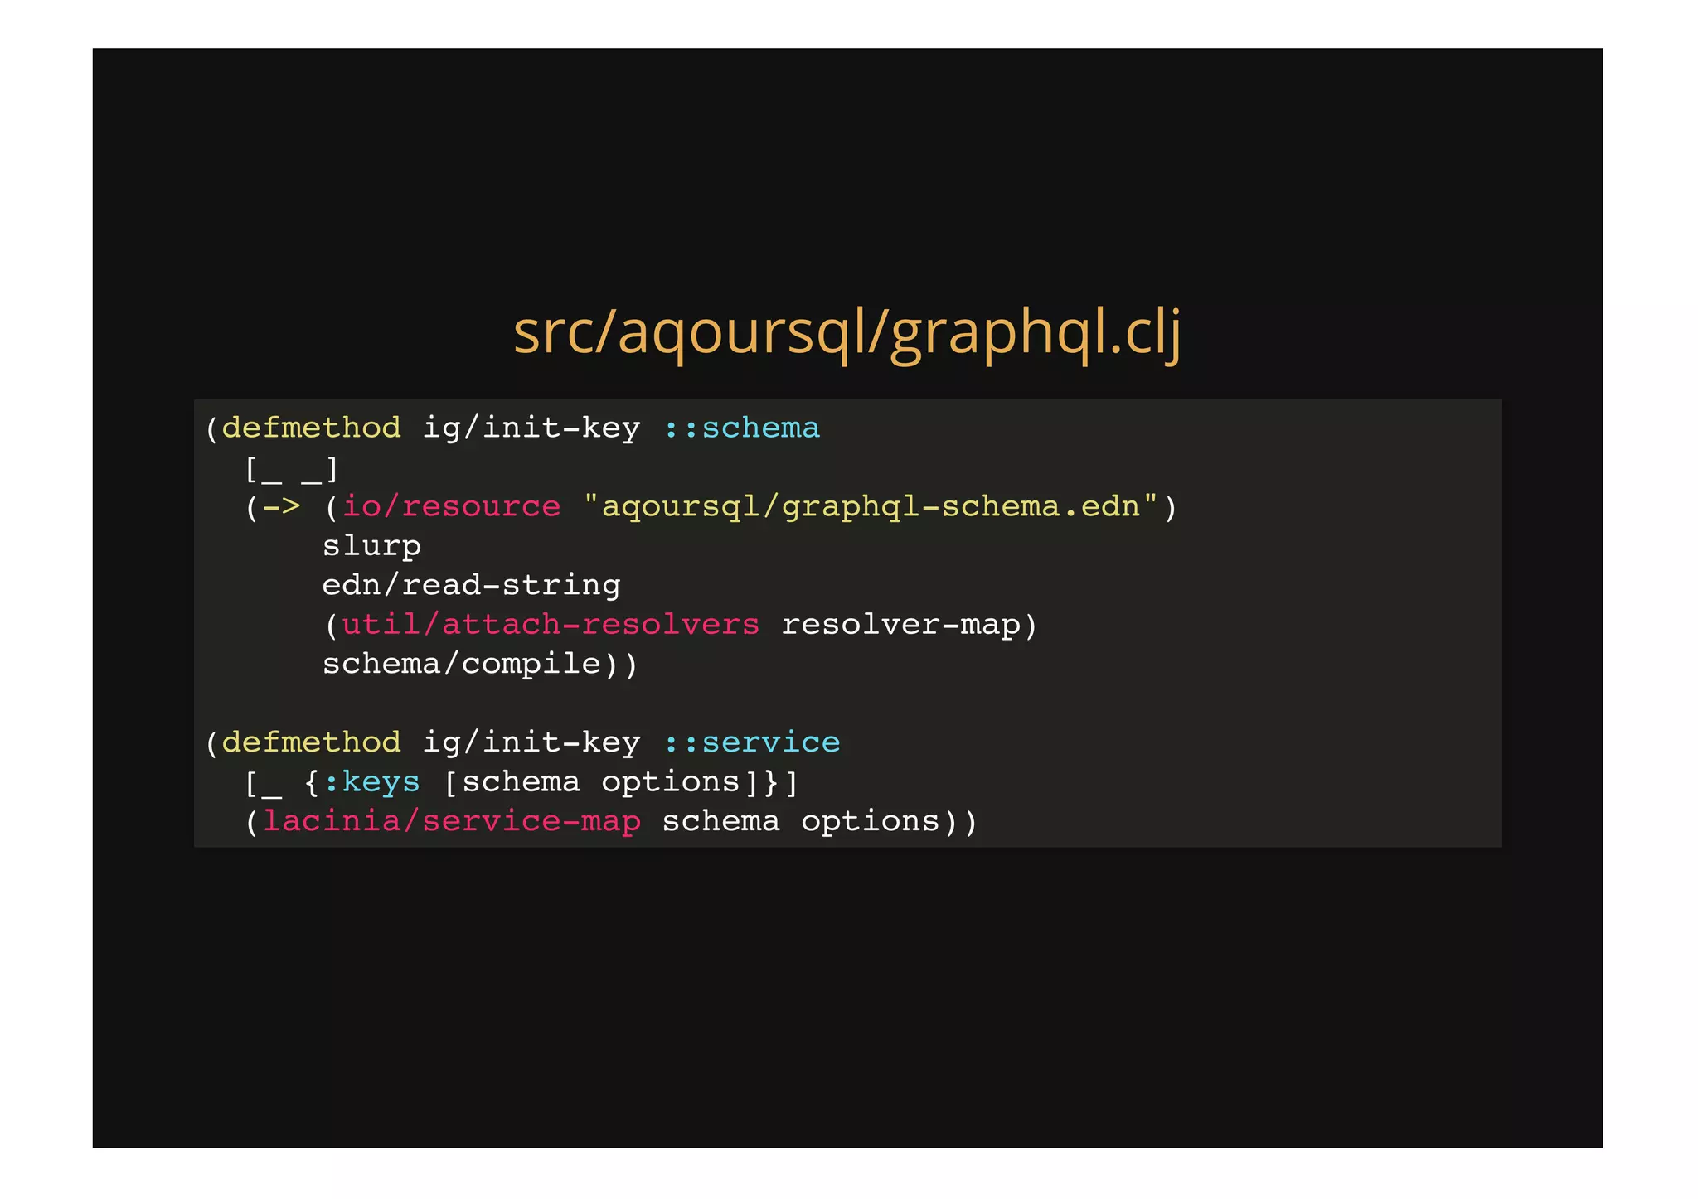Click edn/read-string in the code
This screenshot has width=1698, height=1199.
pos(471,586)
